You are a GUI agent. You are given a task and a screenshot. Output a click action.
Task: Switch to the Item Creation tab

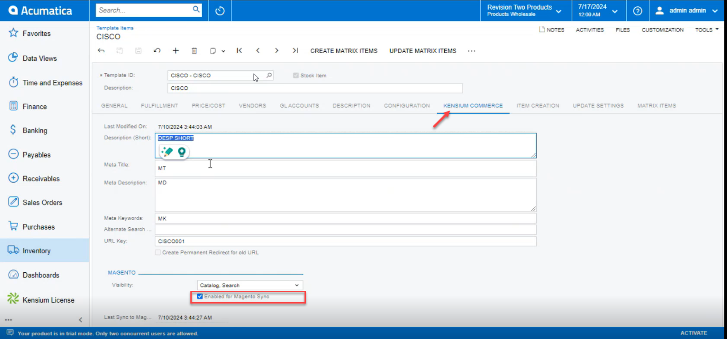pos(538,106)
